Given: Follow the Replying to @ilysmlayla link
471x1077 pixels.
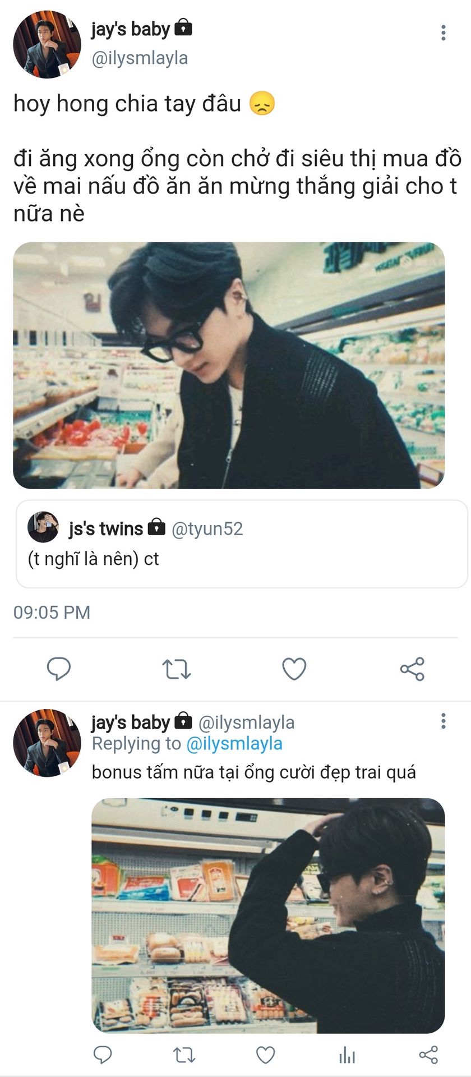Looking at the screenshot, I should (234, 744).
